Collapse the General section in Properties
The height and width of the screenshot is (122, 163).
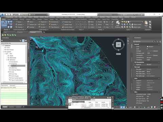tap(159, 44)
